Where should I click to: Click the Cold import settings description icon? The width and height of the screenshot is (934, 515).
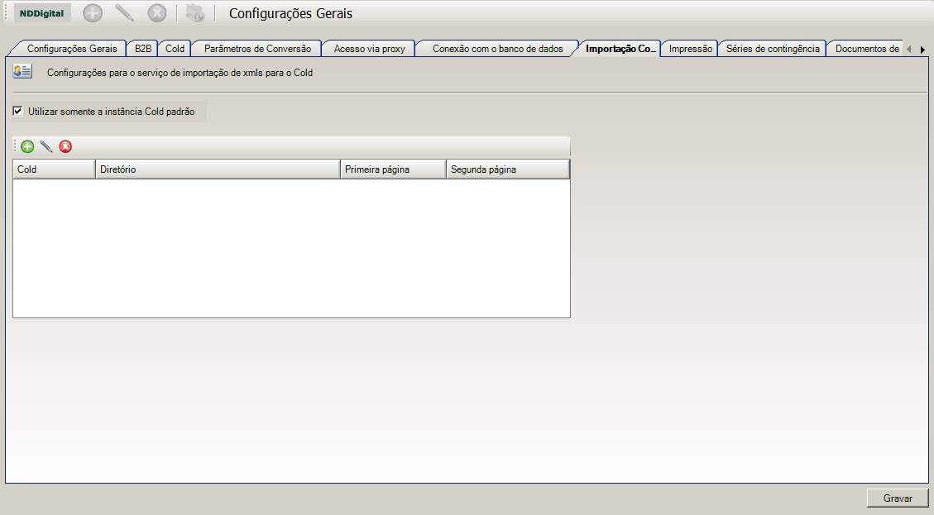tap(22, 72)
